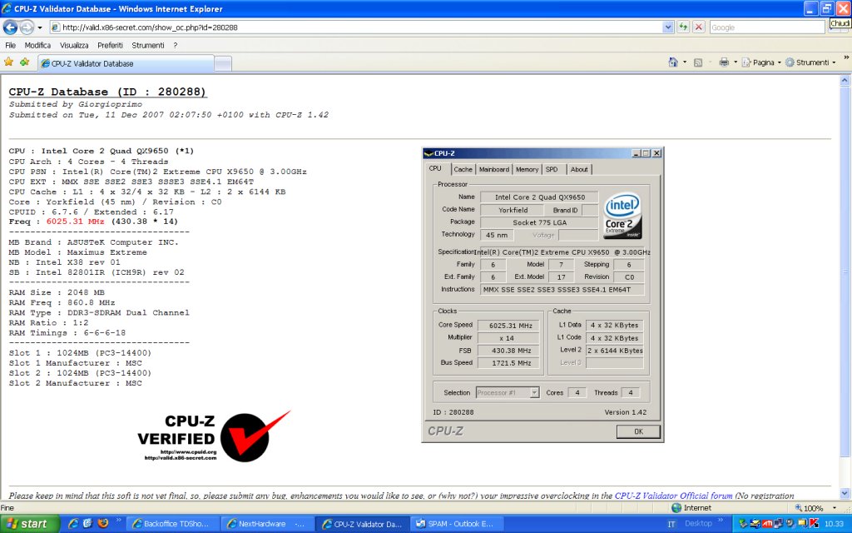Viewport: 852px width, 533px height.
Task: Go back with the browser Back arrow
Action: 10,27
